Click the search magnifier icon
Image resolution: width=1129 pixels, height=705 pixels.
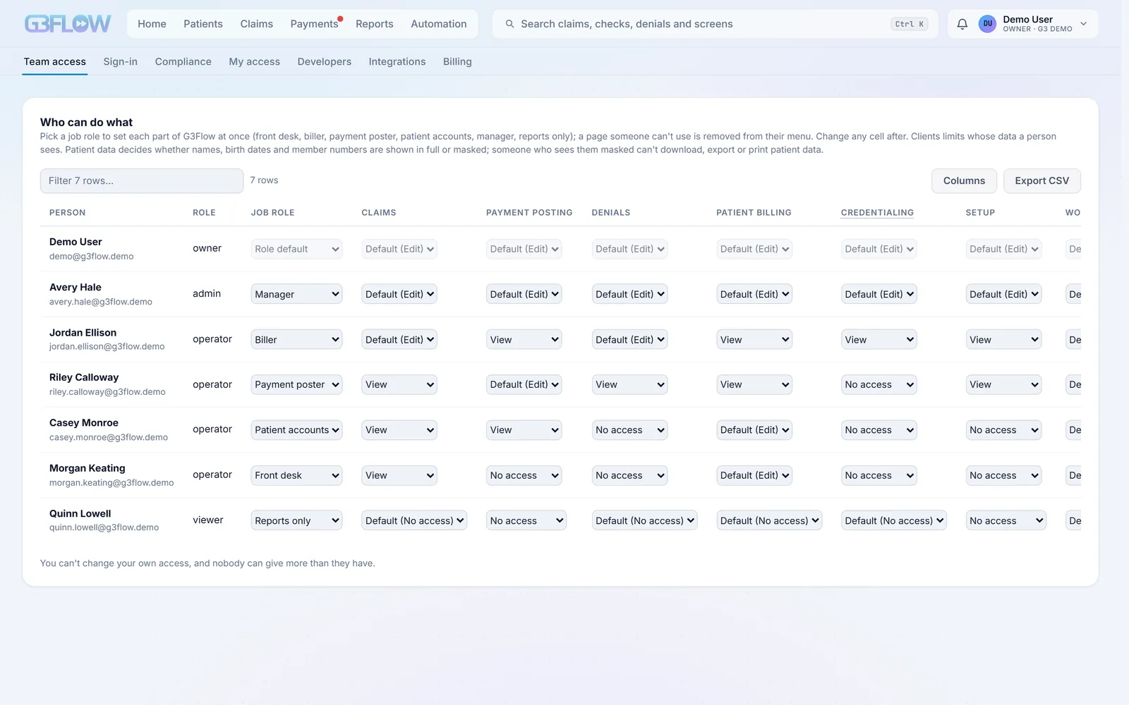[x=509, y=24]
